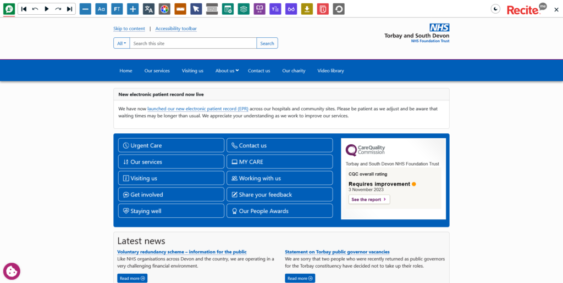
Task: Expand the All search filter dropdown
Action: (122, 43)
